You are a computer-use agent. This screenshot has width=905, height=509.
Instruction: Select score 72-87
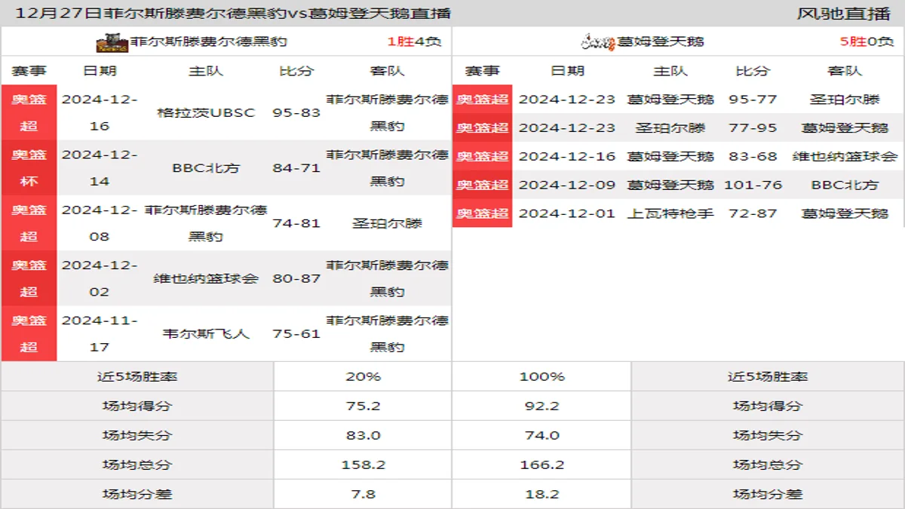point(753,213)
